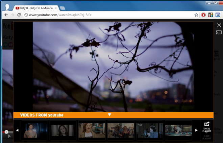The width and height of the screenshot is (223, 143).
Task: Show next playlist thumbnails with right arrow
Action: (x=196, y=130)
